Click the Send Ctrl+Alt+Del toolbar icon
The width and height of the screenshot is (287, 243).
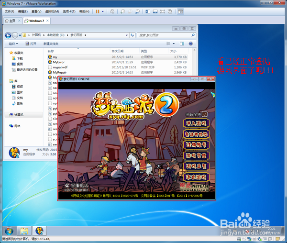tap(112, 11)
